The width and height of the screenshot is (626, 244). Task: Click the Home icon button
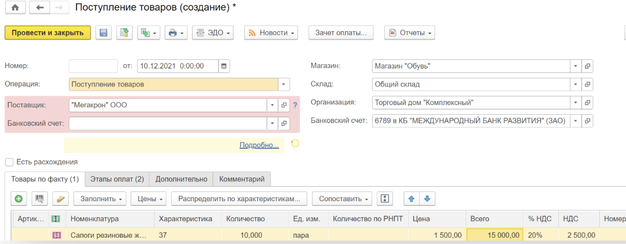click(15, 8)
